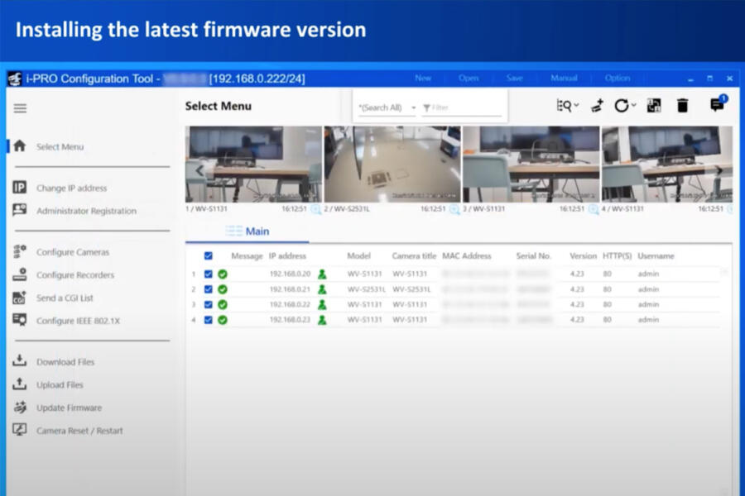The width and height of the screenshot is (745, 496).
Task: Open the Manual menu item
Action: click(x=564, y=79)
